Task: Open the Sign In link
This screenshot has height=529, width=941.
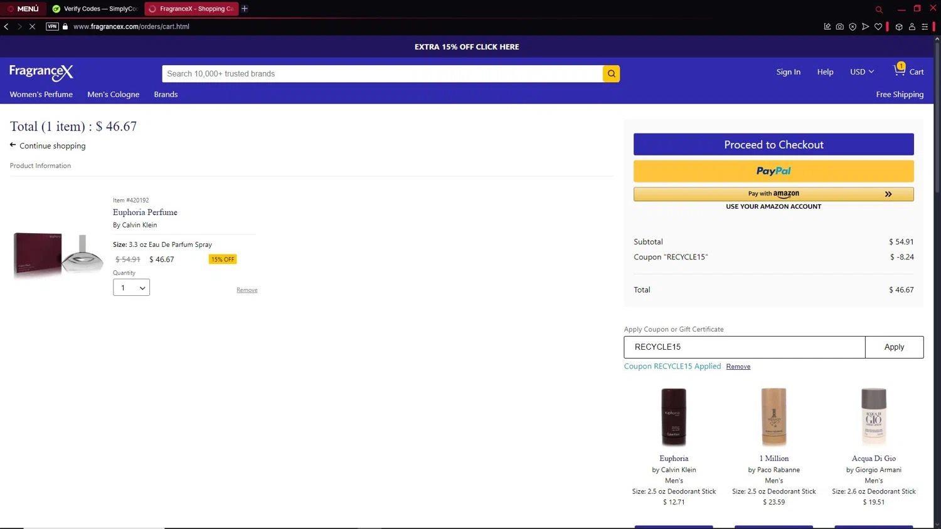Action: pos(789,72)
